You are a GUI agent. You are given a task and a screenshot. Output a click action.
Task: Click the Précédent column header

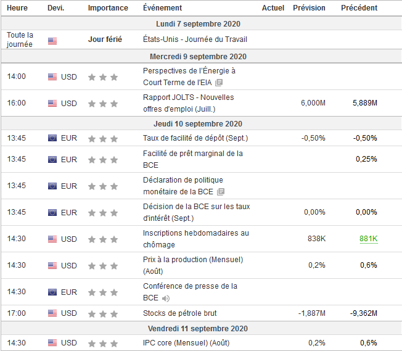click(359, 8)
